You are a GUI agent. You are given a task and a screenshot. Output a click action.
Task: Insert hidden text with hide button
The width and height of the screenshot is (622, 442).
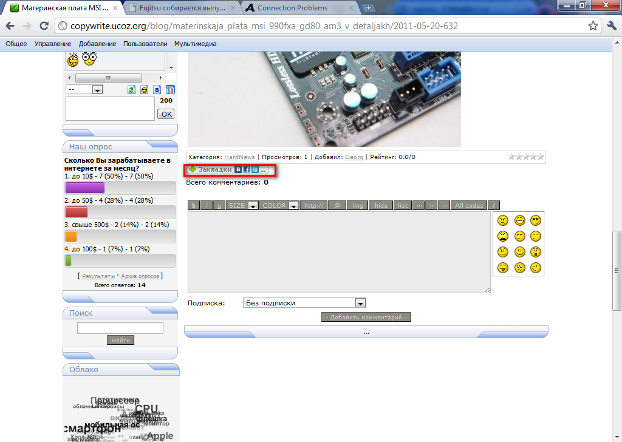(x=381, y=205)
